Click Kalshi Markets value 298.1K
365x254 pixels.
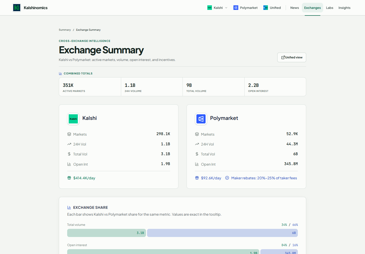click(163, 134)
